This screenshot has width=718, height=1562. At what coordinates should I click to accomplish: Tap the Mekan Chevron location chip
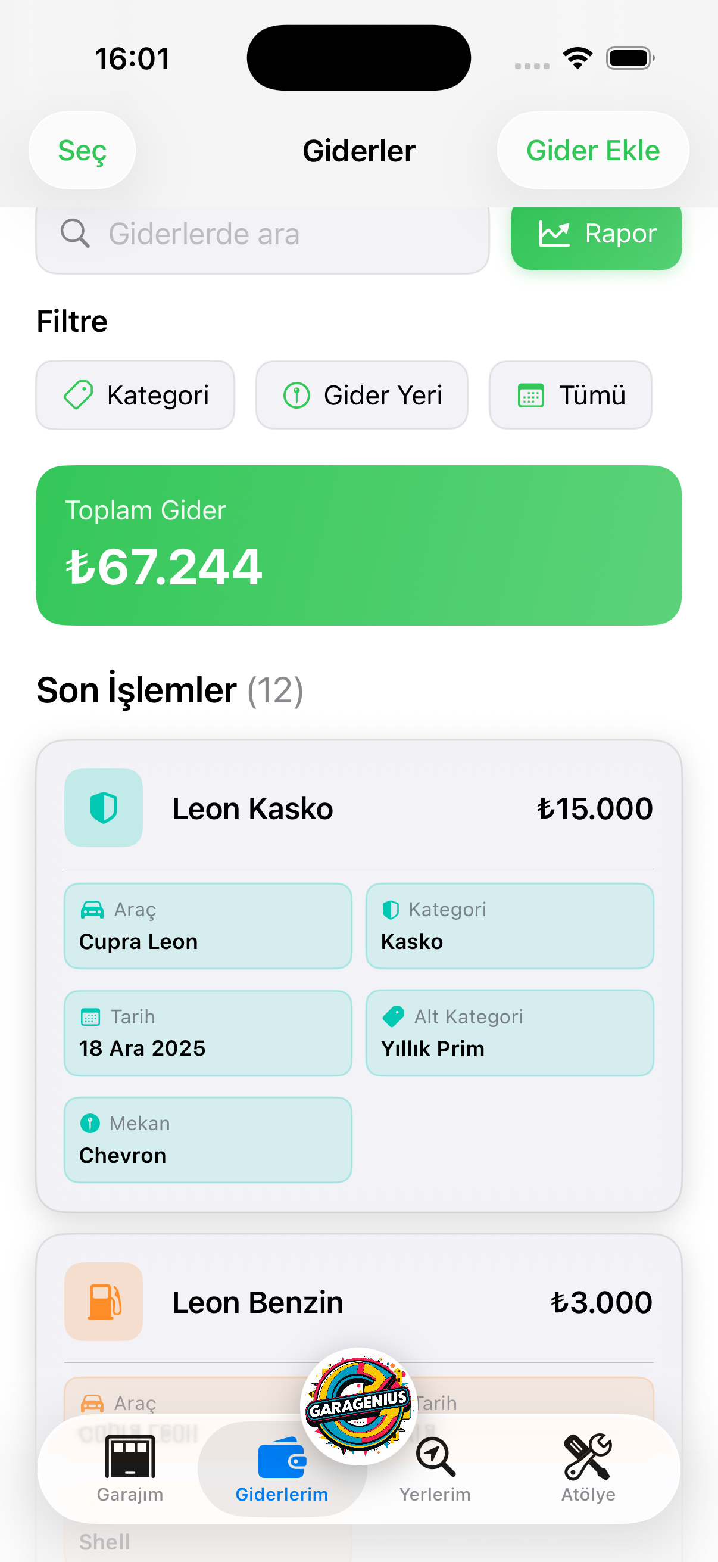point(208,1140)
